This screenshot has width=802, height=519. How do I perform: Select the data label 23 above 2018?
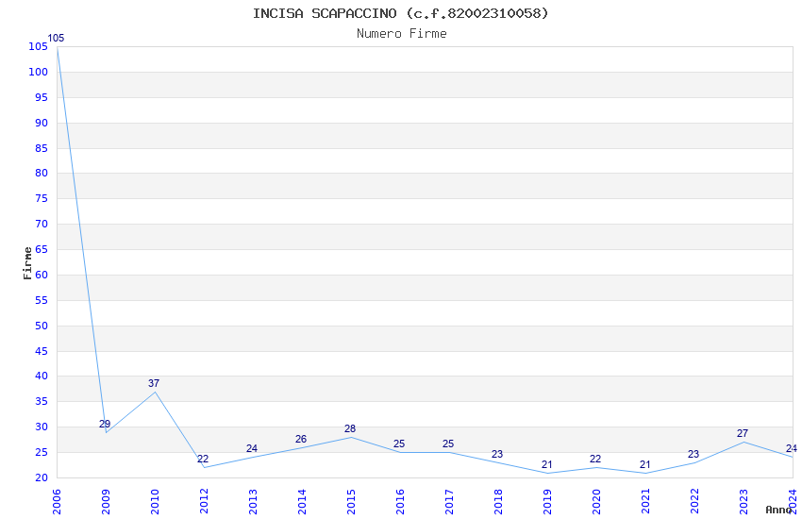(497, 454)
